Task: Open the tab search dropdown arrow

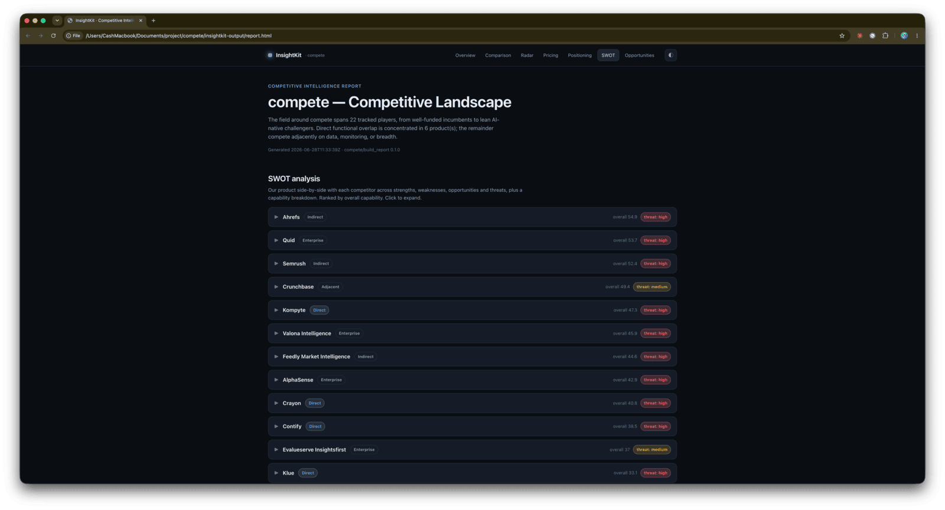Action: pyautogui.click(x=57, y=21)
